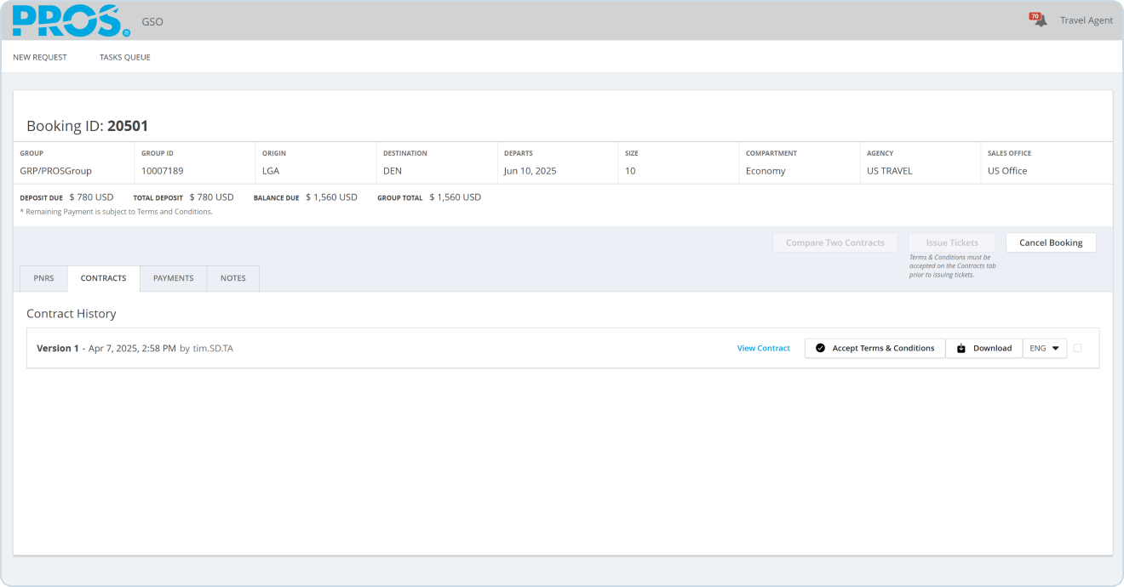Tick the Version 1 contract checkbox
This screenshot has width=1124, height=587.
click(1078, 348)
